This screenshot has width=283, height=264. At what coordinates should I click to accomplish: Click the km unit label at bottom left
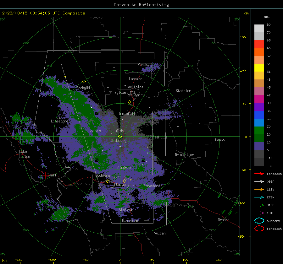click(x=4, y=261)
